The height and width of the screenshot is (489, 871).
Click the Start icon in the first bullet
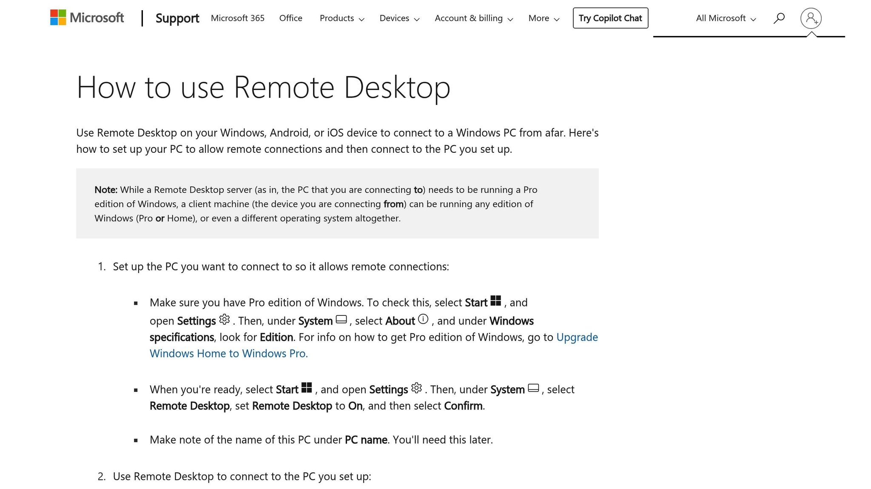point(496,301)
